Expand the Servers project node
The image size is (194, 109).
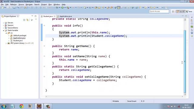(x=3, y=23)
